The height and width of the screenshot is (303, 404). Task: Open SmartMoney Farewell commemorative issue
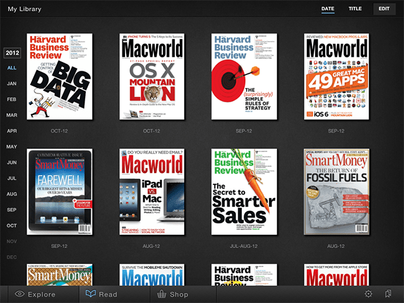click(59, 192)
